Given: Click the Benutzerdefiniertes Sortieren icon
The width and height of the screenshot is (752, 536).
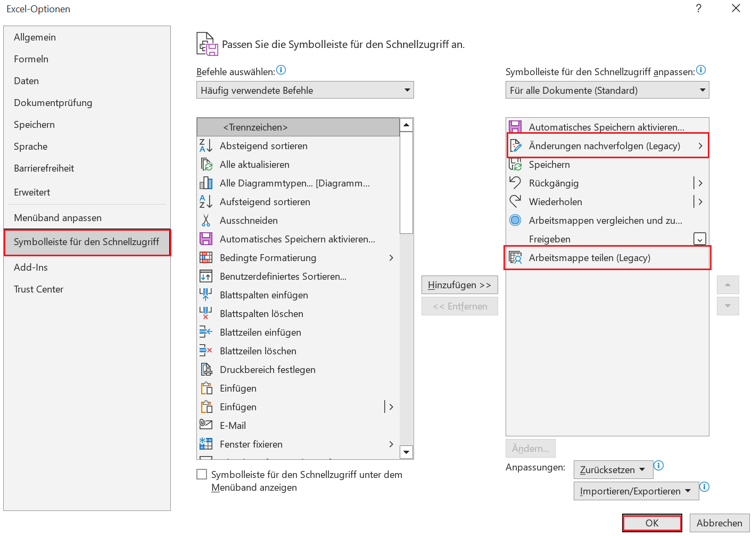Looking at the screenshot, I should coord(206,276).
